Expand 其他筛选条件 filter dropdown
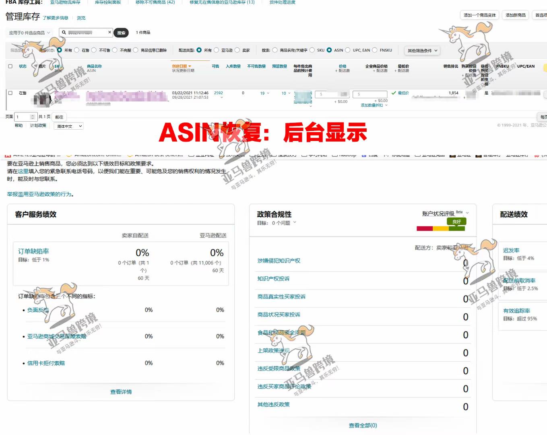 coord(422,51)
